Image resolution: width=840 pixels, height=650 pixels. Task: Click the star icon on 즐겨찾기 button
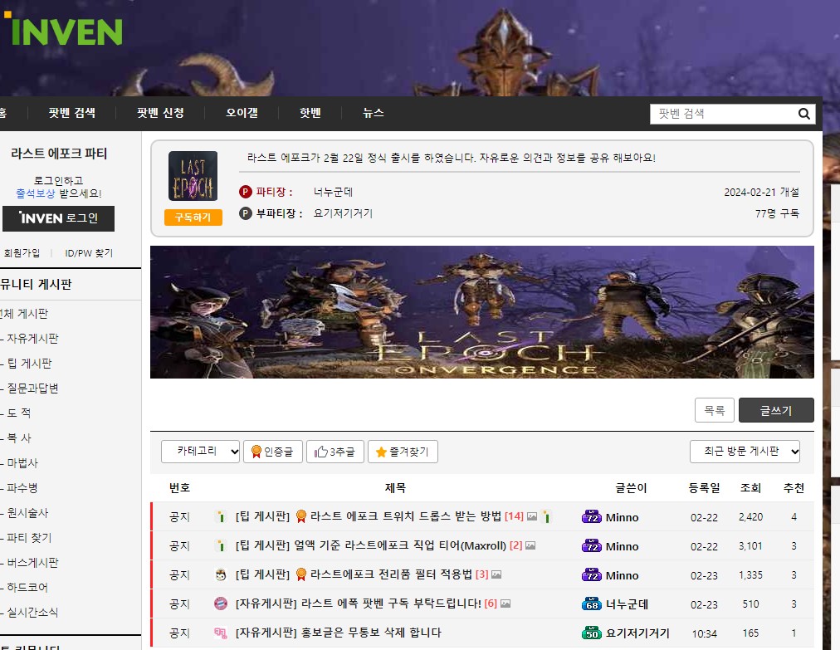click(x=381, y=452)
